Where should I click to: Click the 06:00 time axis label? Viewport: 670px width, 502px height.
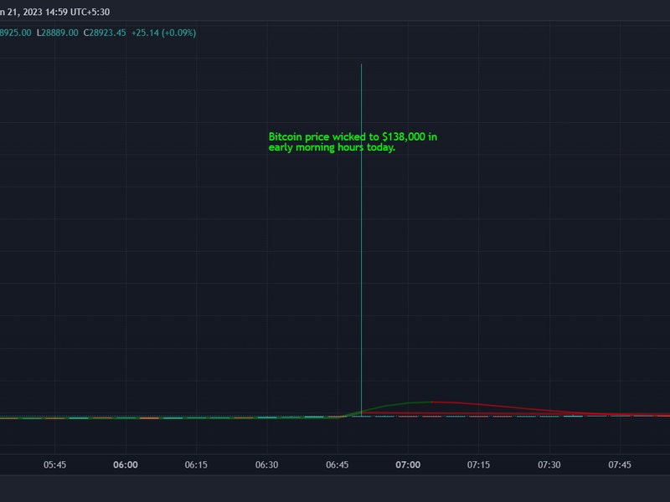[125, 465]
